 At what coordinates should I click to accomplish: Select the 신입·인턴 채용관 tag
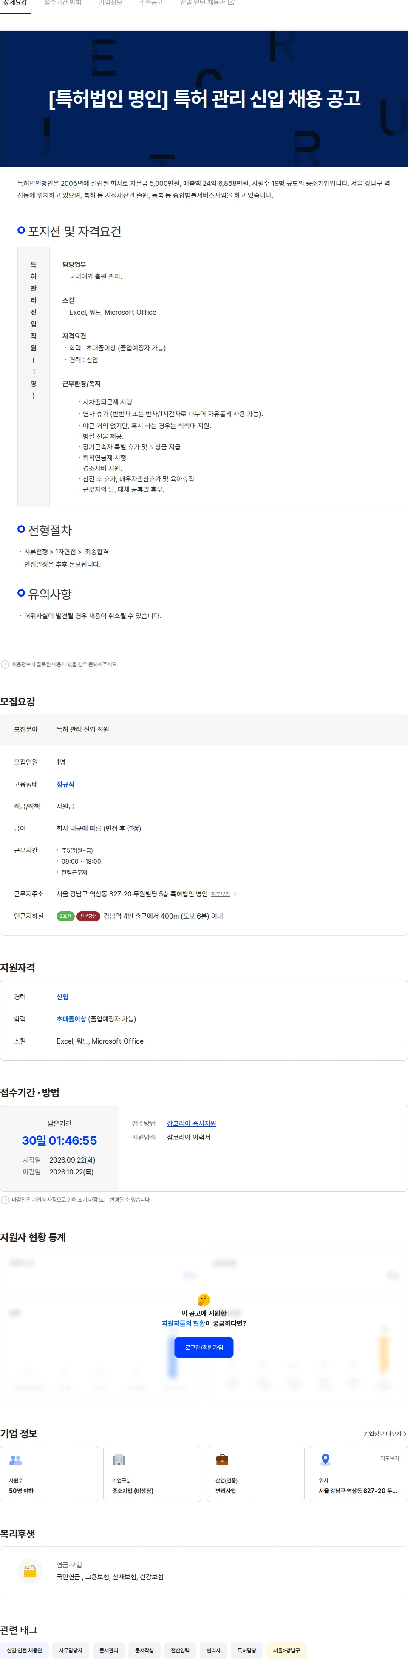pos(25,1650)
